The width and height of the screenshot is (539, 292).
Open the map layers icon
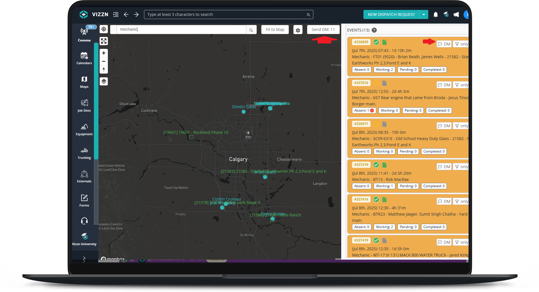click(104, 82)
